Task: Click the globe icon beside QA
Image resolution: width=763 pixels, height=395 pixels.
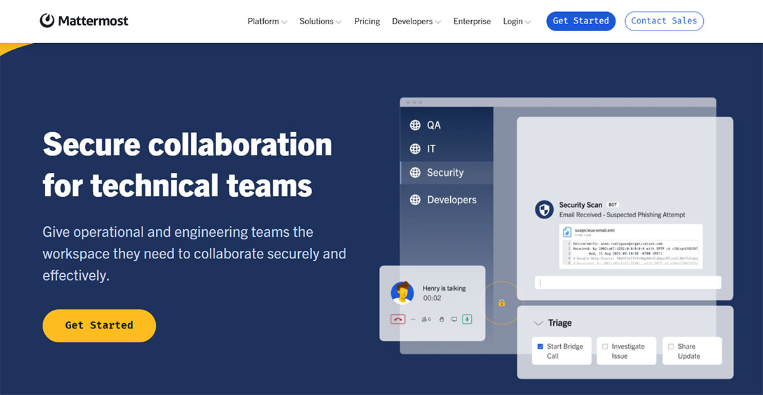Action: pos(415,125)
